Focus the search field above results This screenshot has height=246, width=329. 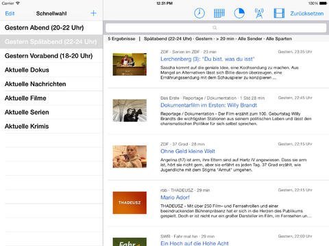(216, 28)
